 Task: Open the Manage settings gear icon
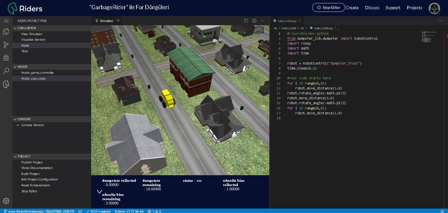pos(6,201)
